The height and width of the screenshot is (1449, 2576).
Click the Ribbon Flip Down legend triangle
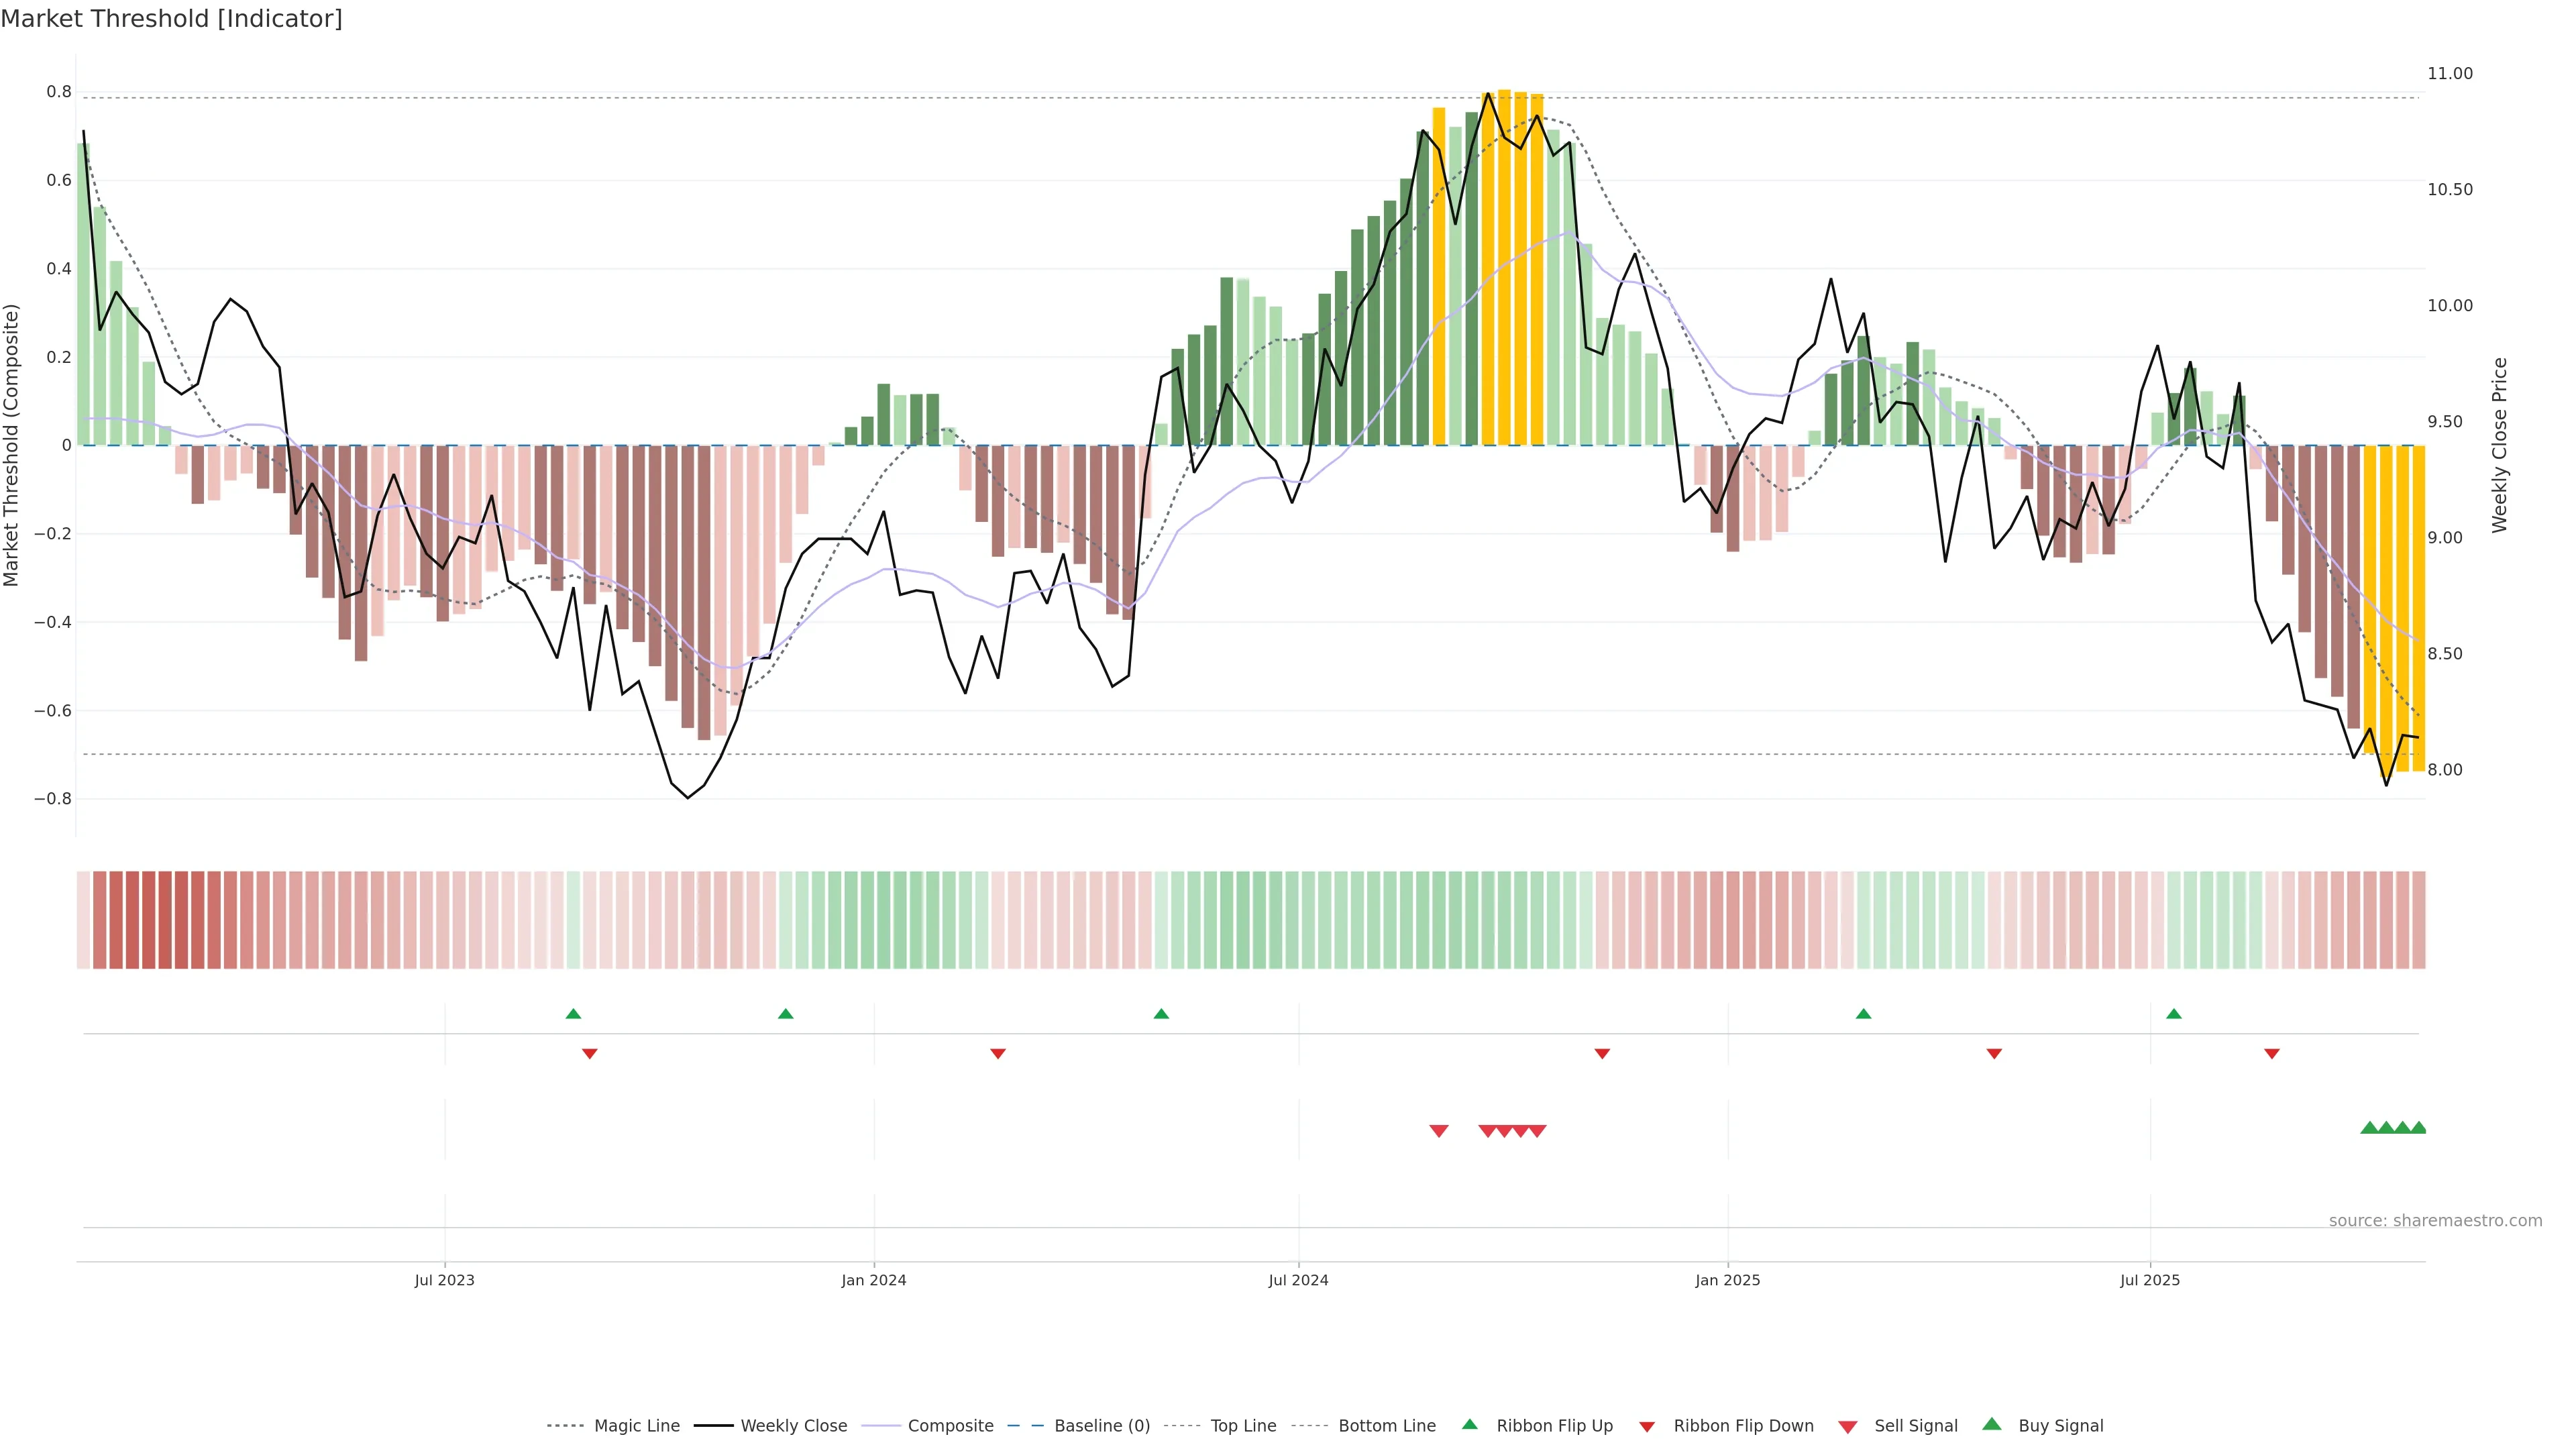(1647, 1427)
